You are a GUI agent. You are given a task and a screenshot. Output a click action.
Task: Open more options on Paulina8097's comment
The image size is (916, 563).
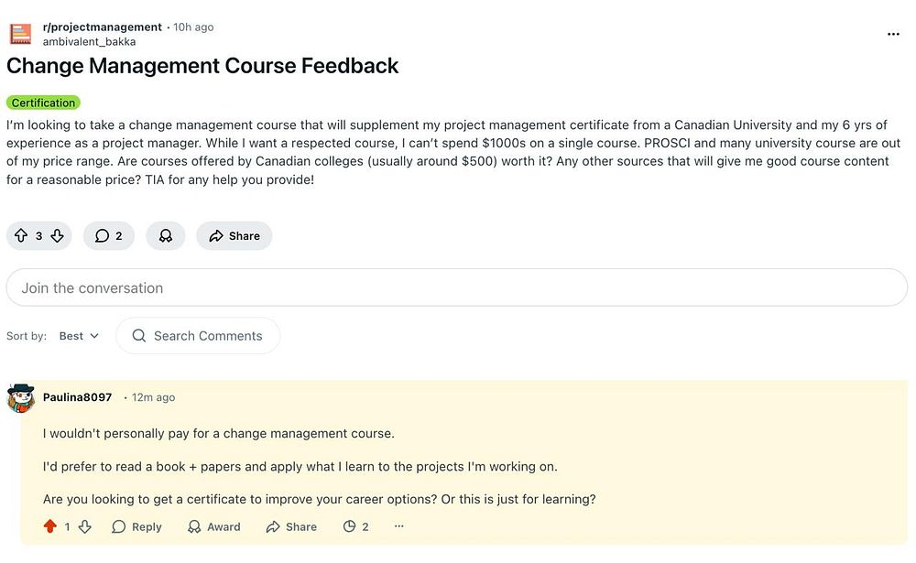[x=398, y=526]
